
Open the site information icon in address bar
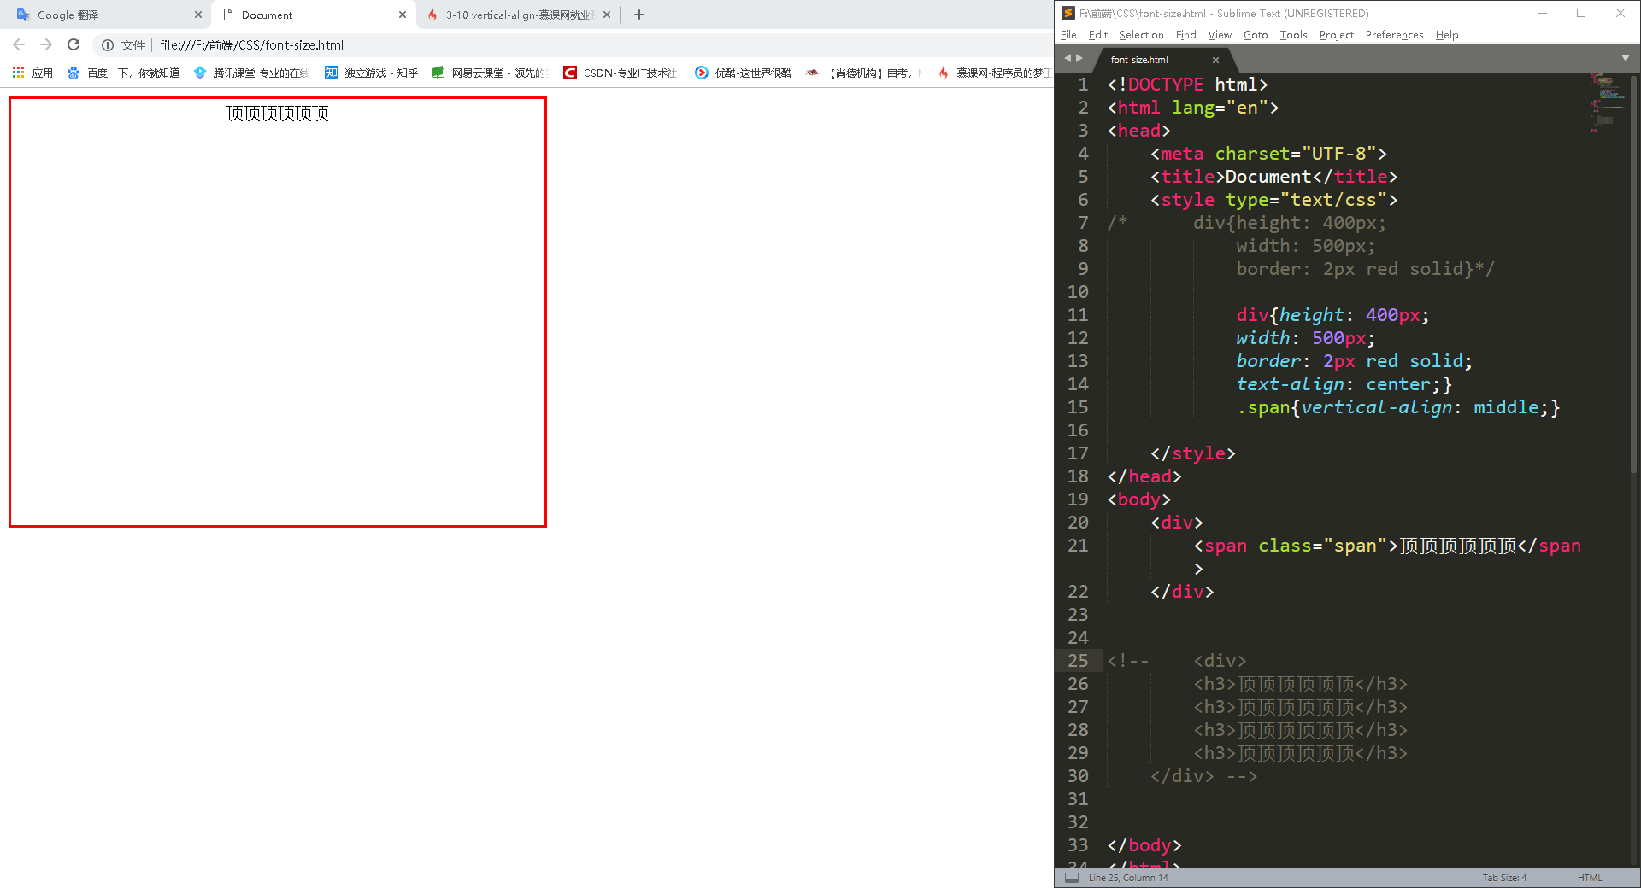(108, 45)
